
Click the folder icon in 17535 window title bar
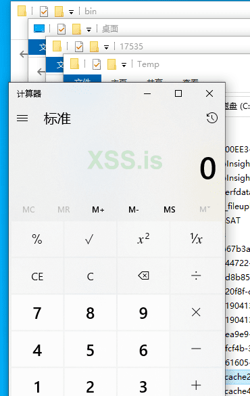pyautogui.click(x=57, y=46)
